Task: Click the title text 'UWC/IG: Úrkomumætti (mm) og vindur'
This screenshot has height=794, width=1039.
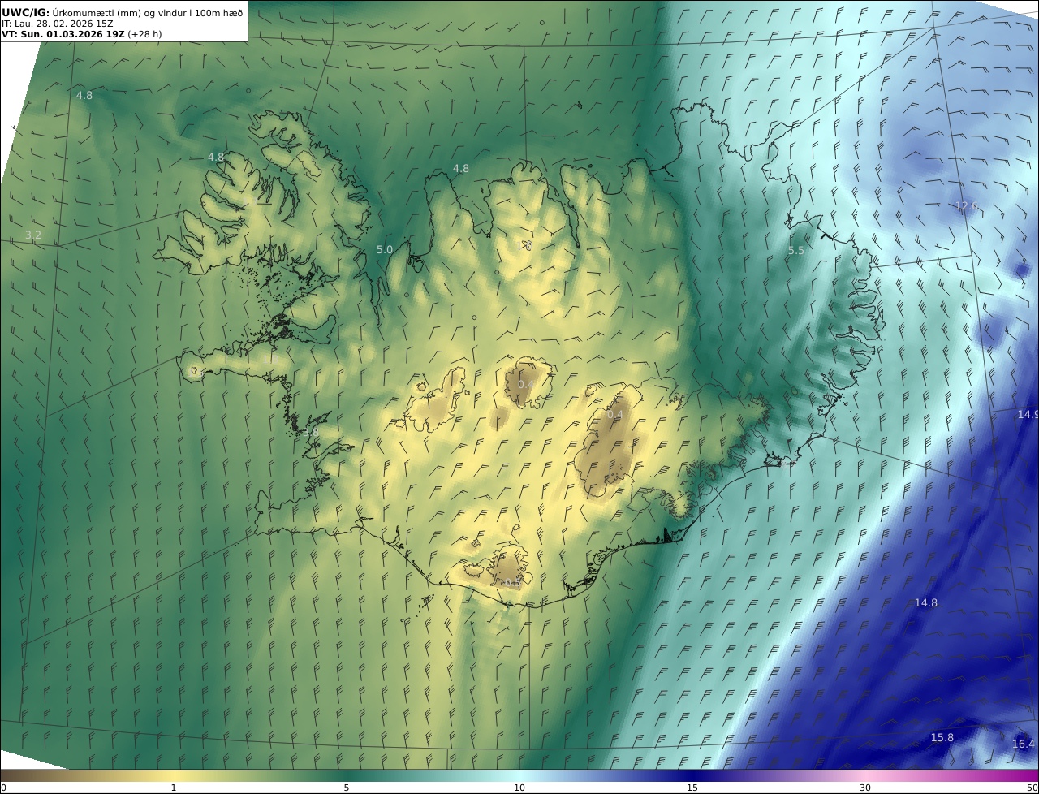Action: (x=95, y=12)
